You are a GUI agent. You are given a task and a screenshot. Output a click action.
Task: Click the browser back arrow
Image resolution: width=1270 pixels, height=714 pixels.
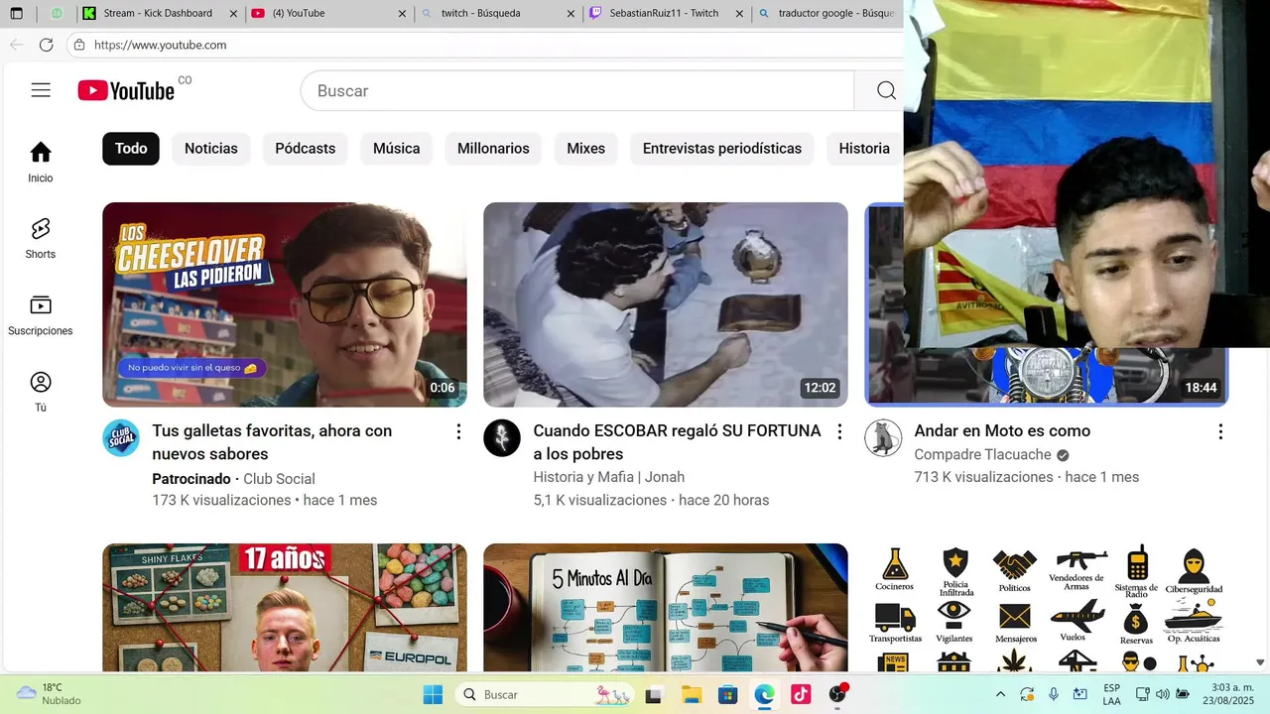[16, 45]
